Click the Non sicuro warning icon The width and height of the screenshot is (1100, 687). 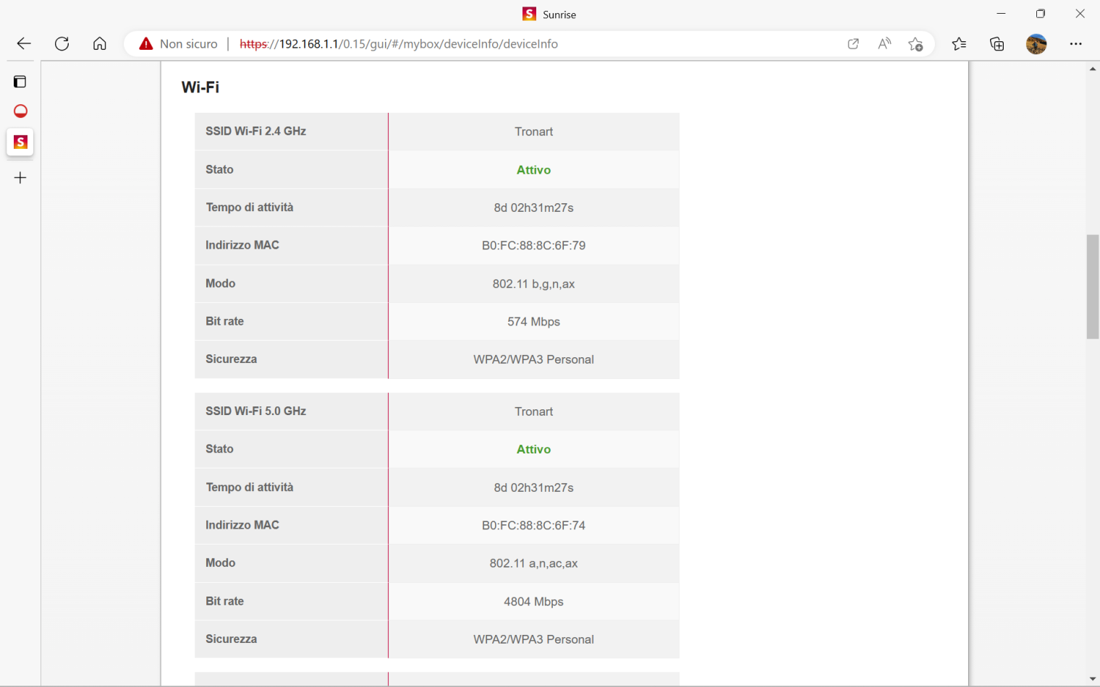(x=146, y=44)
